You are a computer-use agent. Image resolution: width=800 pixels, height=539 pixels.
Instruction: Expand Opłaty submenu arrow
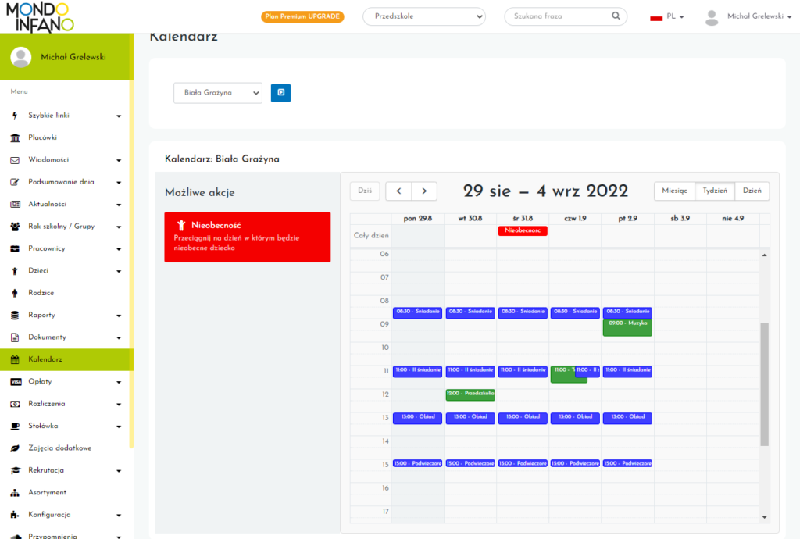tap(119, 383)
